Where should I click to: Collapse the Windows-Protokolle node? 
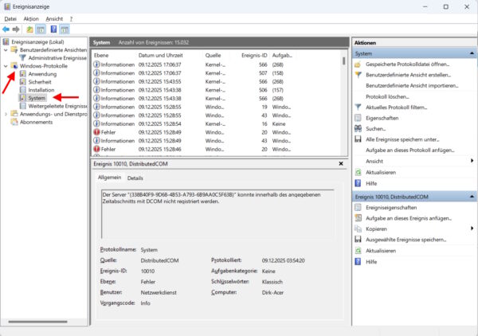pyautogui.click(x=6, y=66)
